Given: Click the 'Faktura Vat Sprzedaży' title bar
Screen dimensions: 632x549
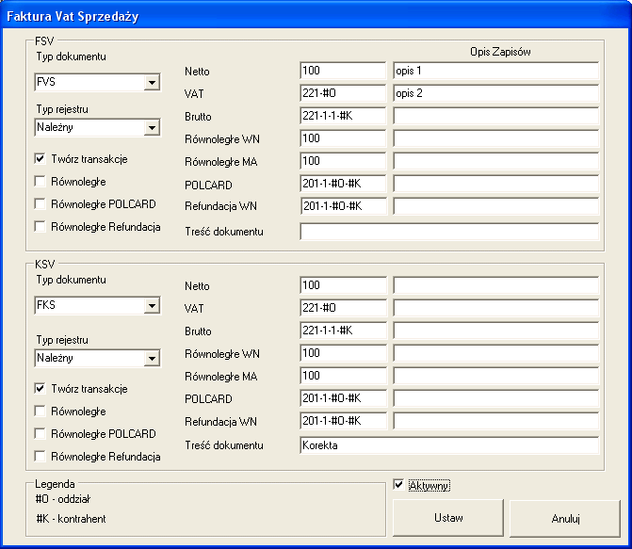Looking at the screenshot, I should click(x=316, y=16).
